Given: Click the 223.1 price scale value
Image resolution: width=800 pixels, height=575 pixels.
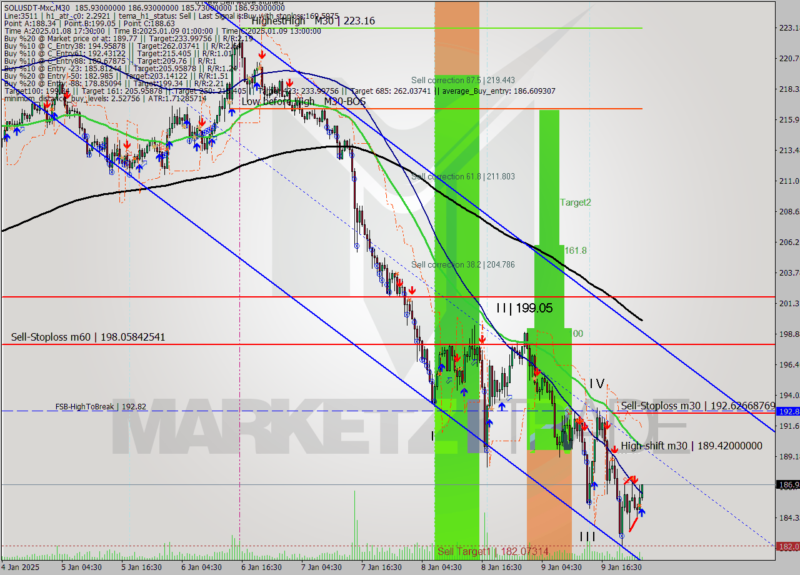Looking at the screenshot, I should coord(789,27).
